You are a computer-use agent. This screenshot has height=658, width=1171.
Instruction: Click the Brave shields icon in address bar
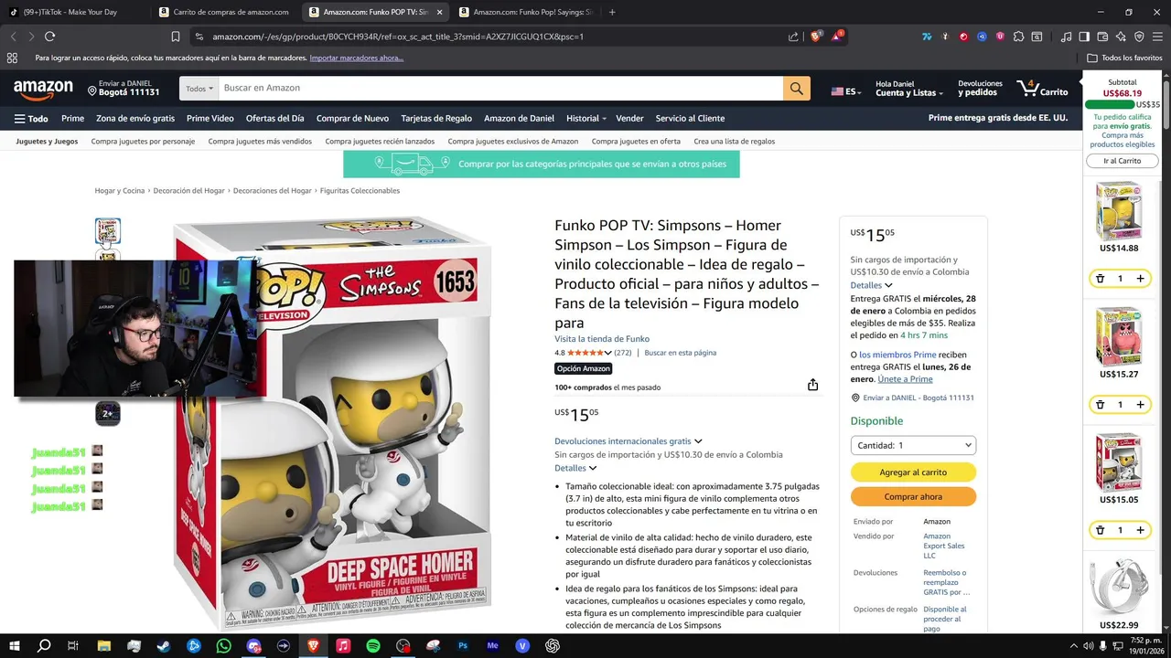816,37
